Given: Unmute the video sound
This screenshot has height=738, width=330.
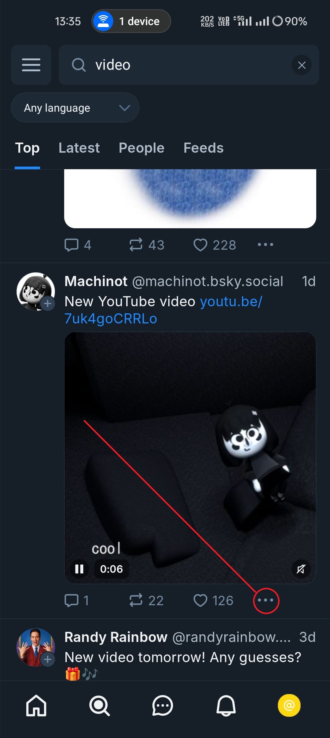Looking at the screenshot, I should click(x=301, y=569).
